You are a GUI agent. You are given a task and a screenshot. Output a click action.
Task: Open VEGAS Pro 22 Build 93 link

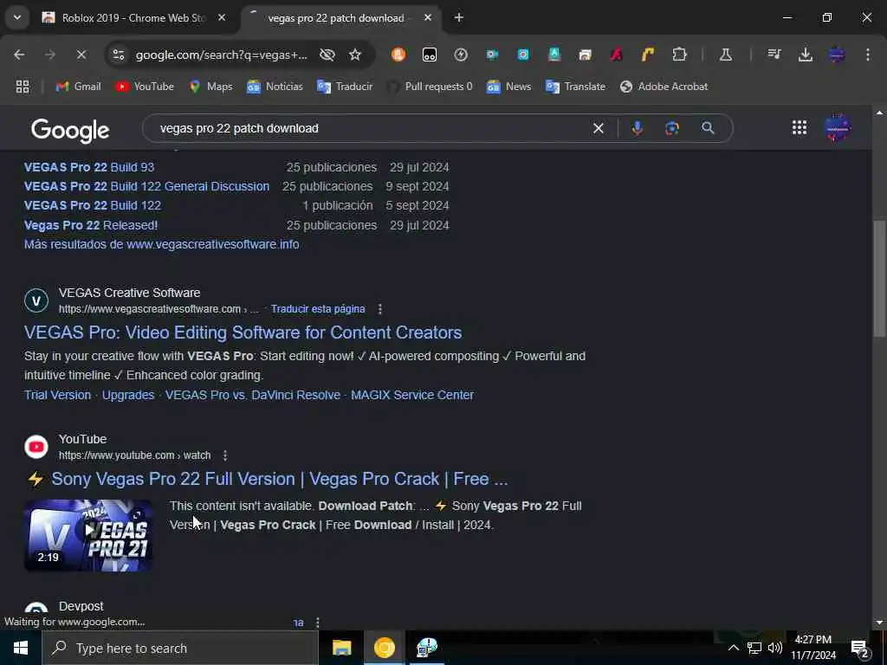[89, 167]
